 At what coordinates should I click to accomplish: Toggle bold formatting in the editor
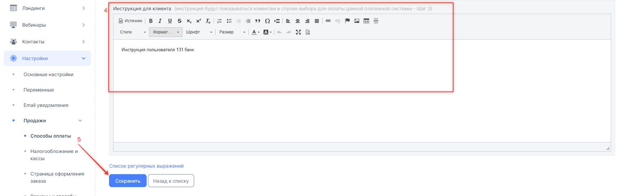pyautogui.click(x=151, y=21)
